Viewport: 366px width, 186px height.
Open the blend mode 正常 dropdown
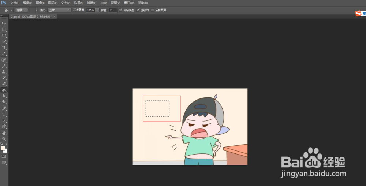(59, 10)
